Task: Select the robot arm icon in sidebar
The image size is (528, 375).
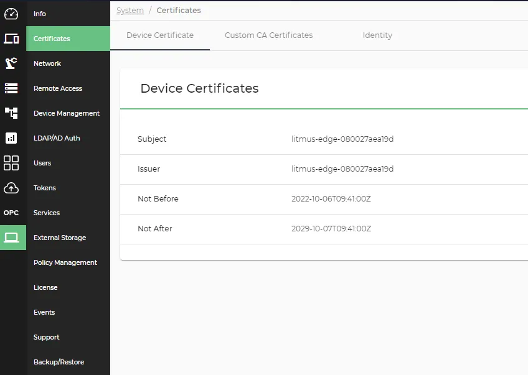Action: (x=11, y=63)
